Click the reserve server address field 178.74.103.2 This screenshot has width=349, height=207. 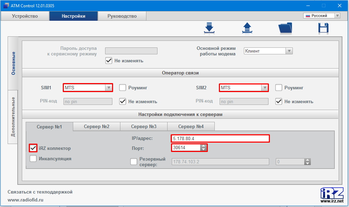point(220,162)
